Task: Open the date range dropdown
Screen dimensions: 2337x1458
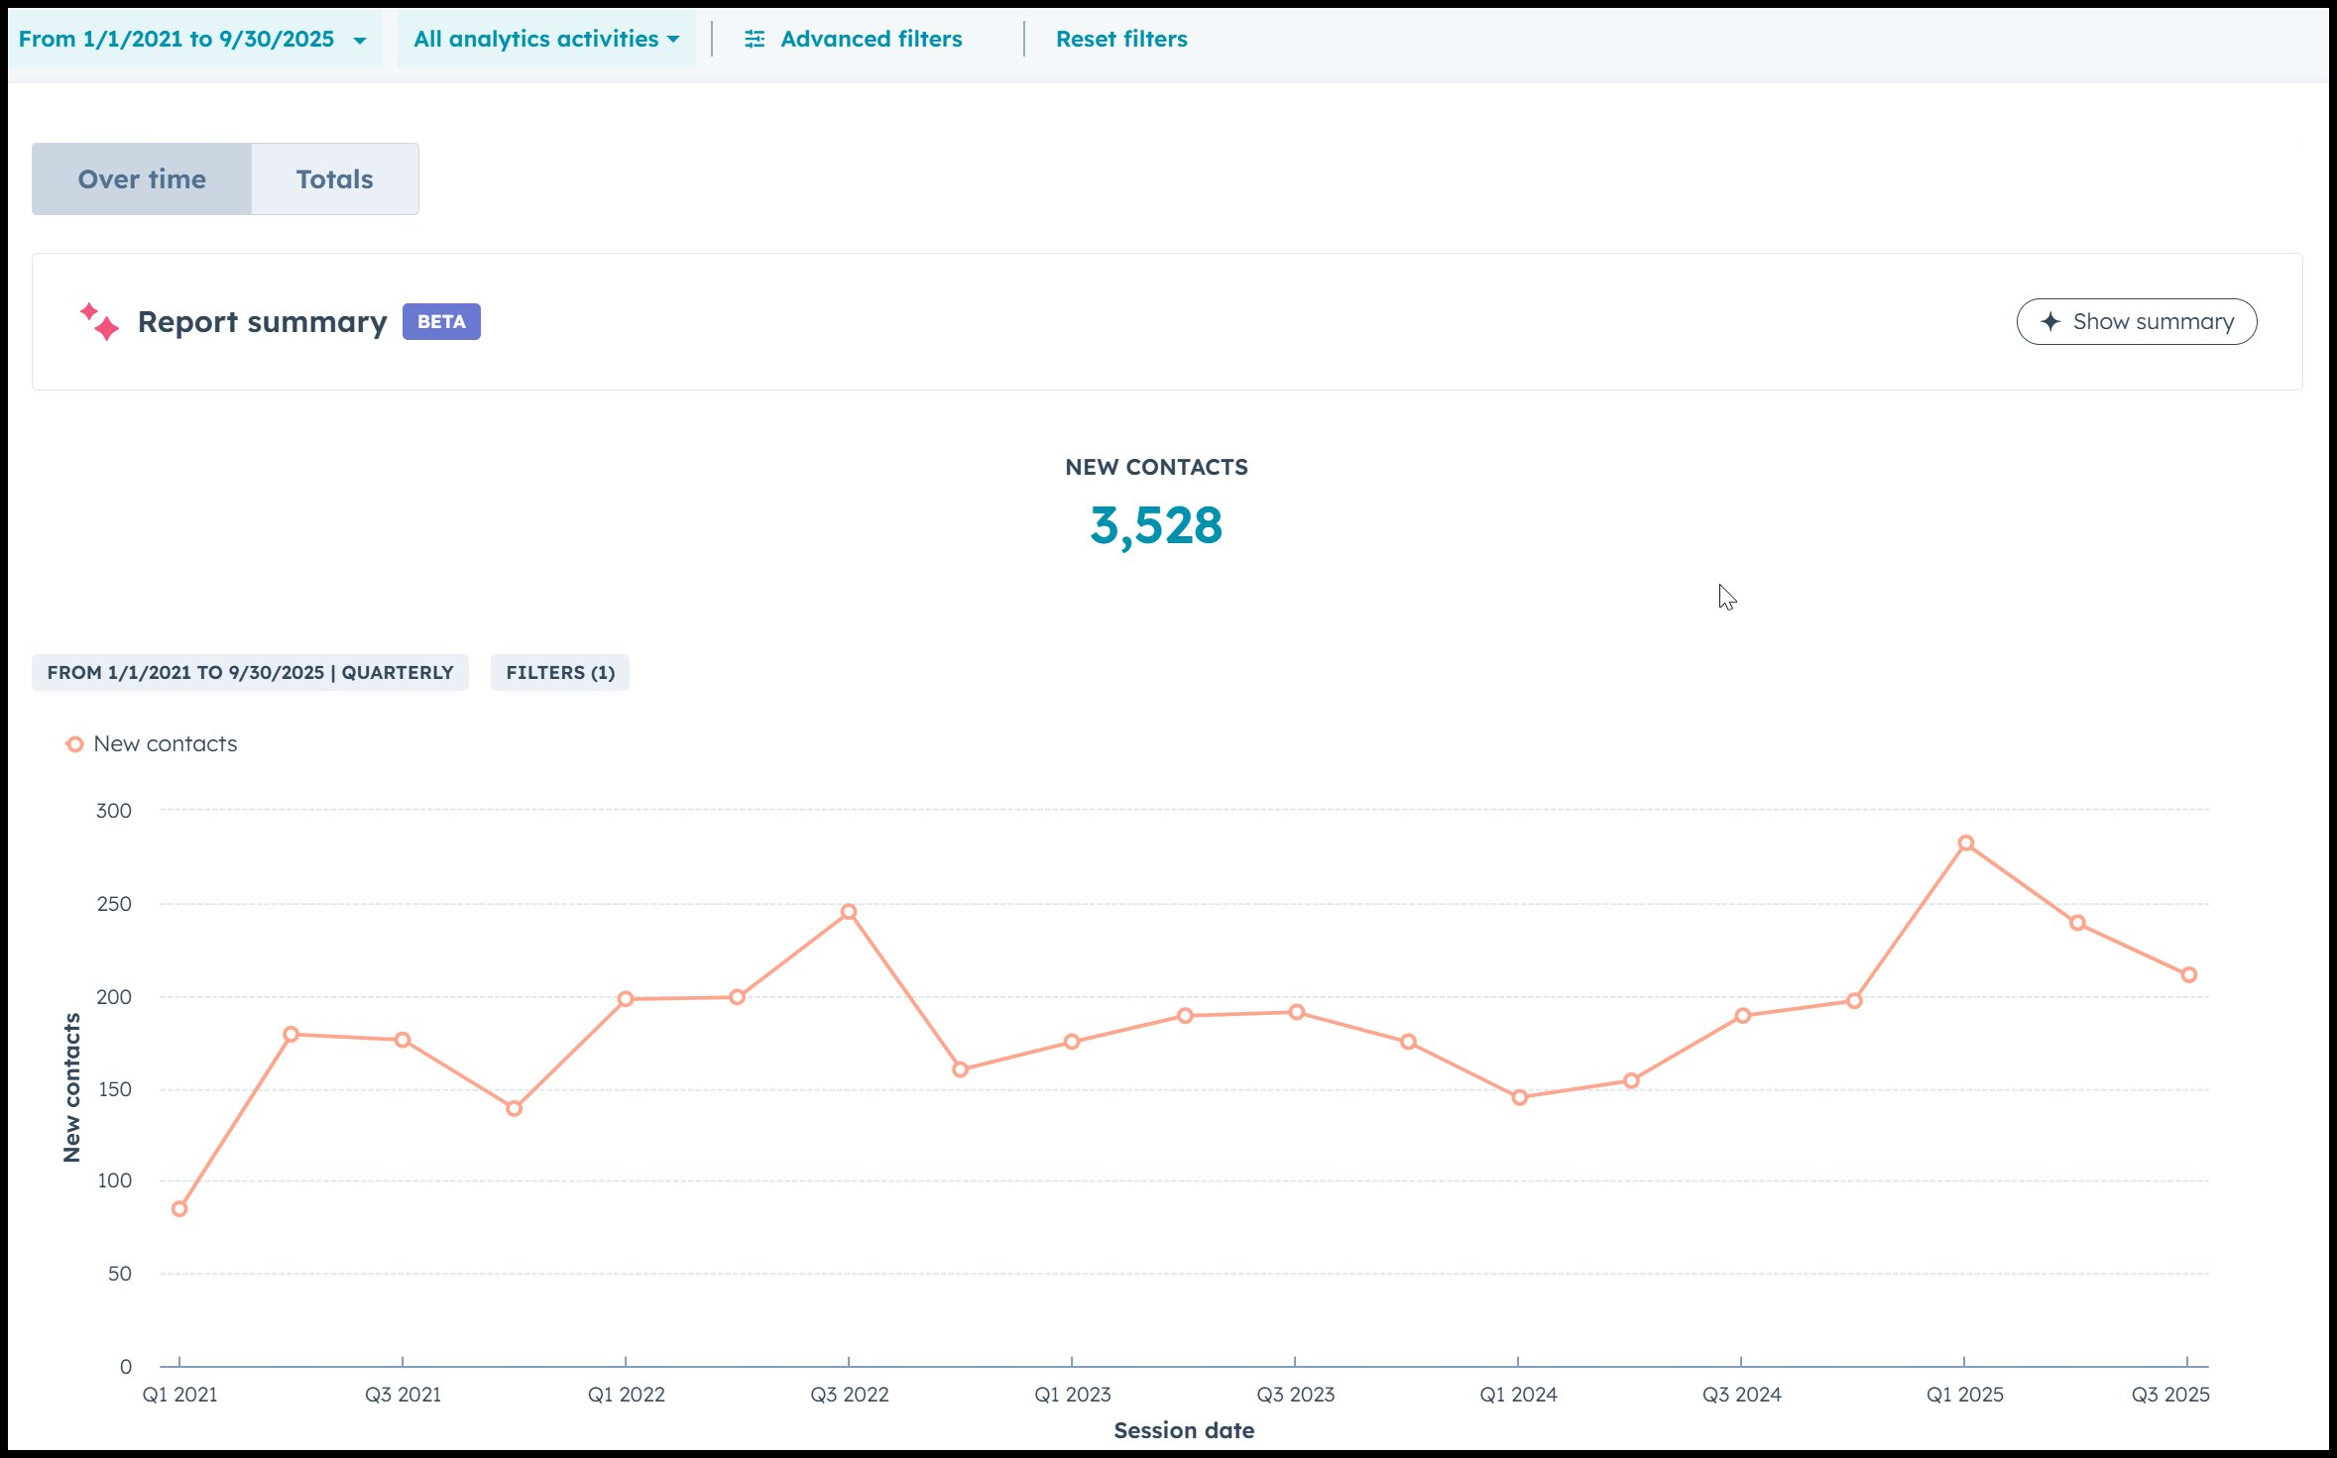Action: pyautogui.click(x=176, y=40)
